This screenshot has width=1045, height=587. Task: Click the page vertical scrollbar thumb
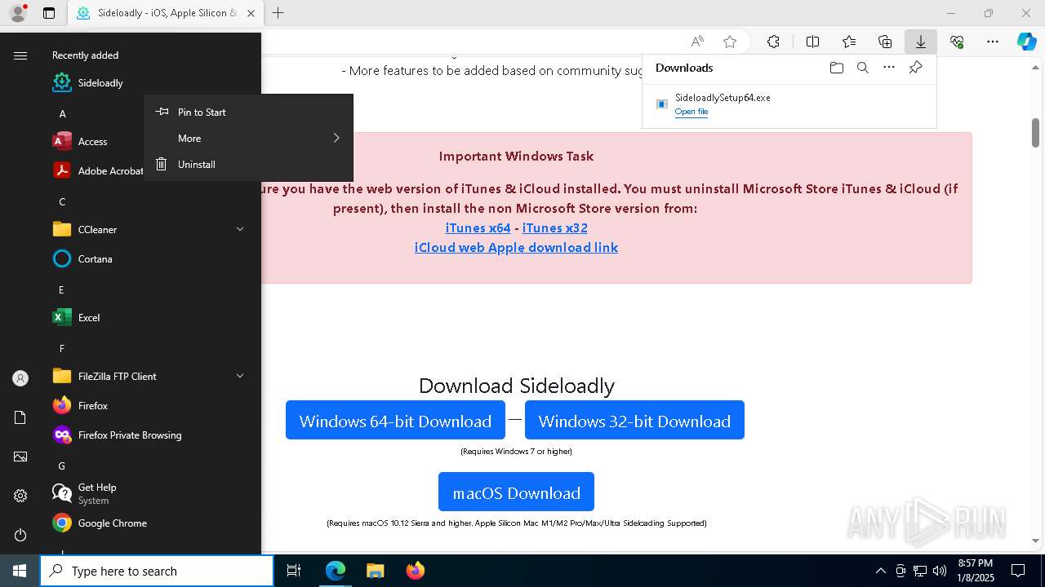[x=1035, y=133]
